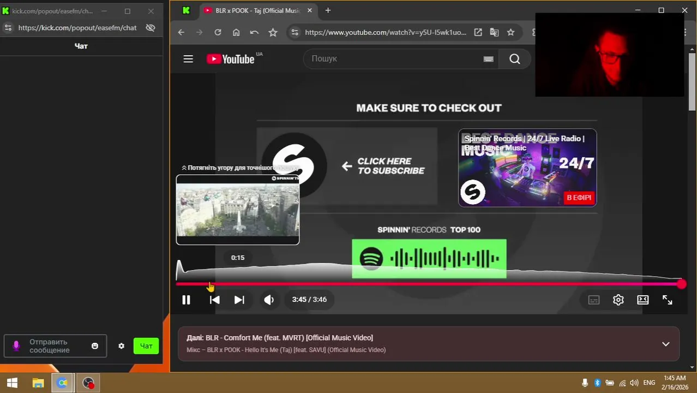Mute the YouTube player volume

tap(268, 300)
